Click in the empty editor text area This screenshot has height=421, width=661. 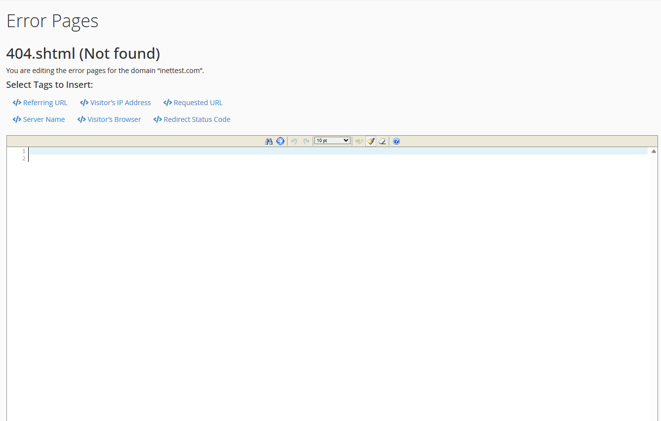tap(338, 291)
